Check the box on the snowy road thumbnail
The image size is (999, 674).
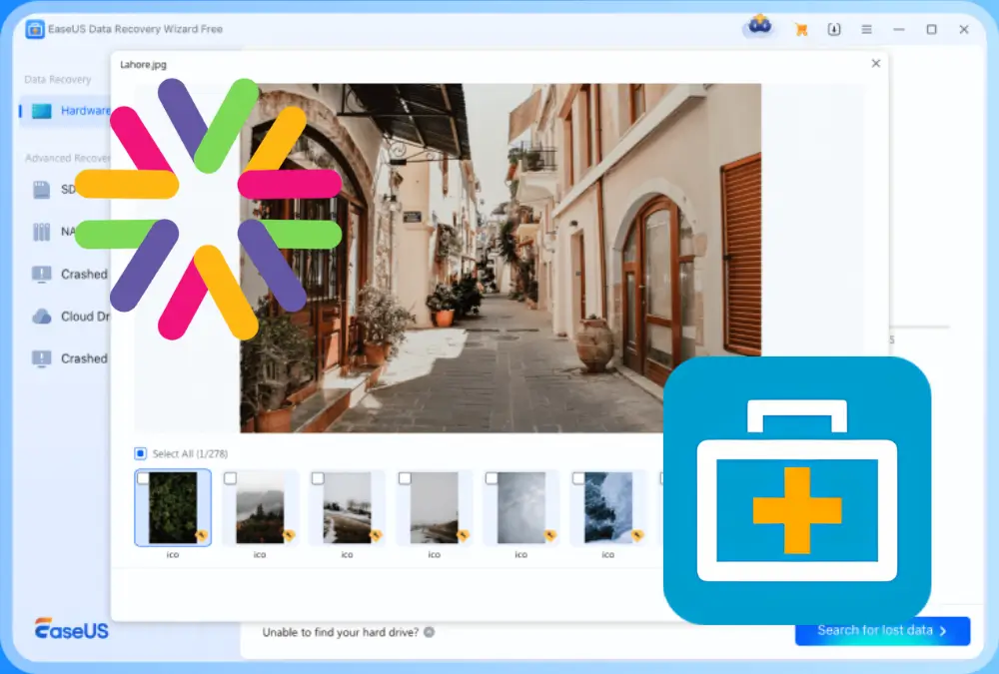pos(318,478)
